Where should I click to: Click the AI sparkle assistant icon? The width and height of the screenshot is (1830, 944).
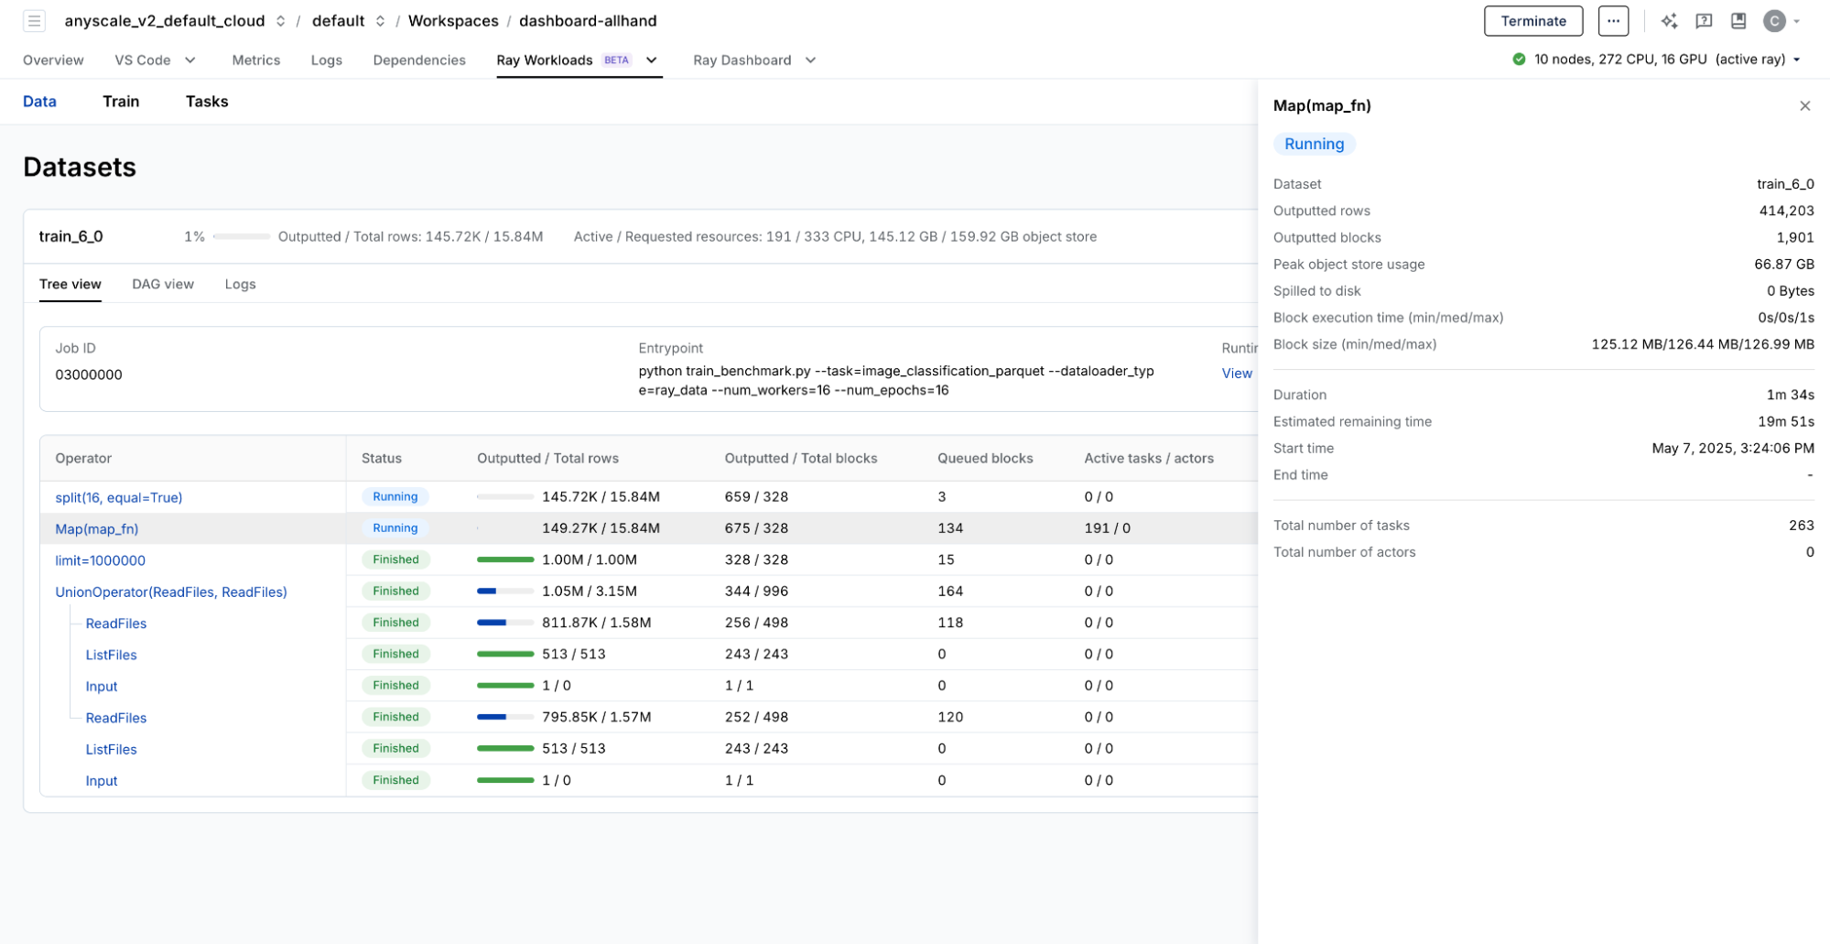pos(1668,21)
